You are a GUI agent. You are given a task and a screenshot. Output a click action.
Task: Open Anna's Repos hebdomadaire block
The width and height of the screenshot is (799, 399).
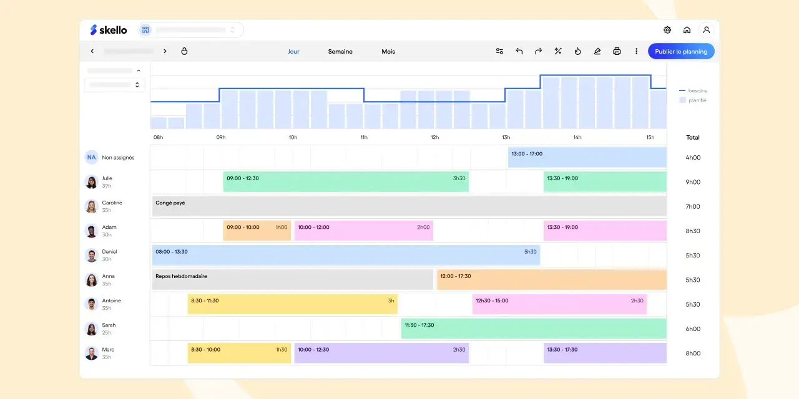click(293, 279)
